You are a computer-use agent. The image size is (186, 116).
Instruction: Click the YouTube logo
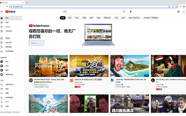click(x=10, y=12)
